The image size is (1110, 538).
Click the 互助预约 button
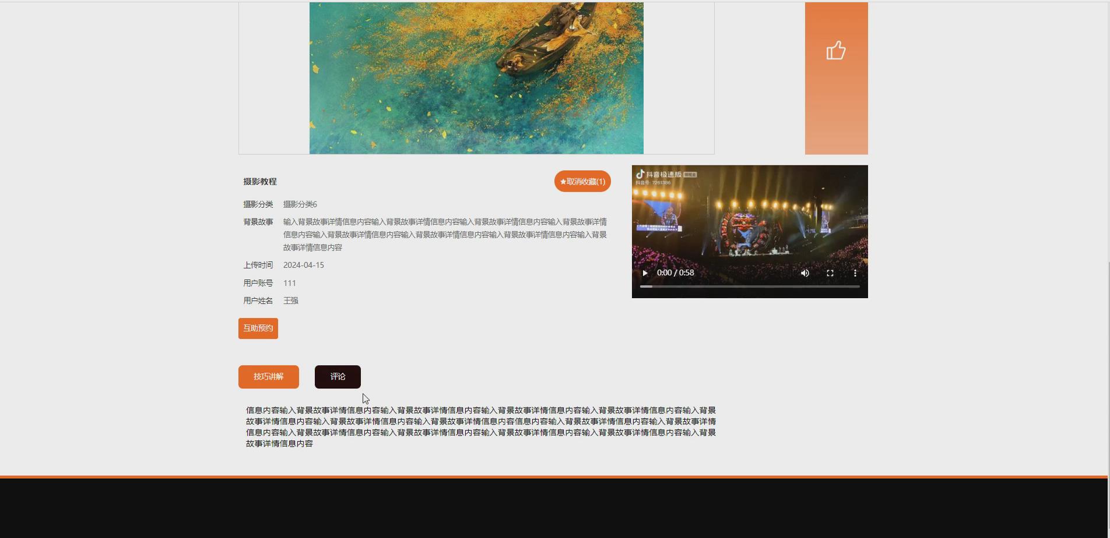click(258, 328)
